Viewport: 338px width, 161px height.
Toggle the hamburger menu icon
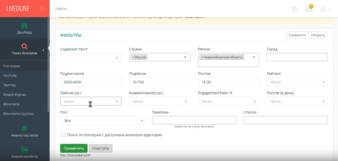point(42,9)
